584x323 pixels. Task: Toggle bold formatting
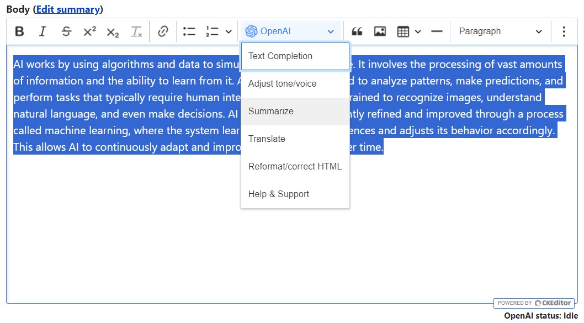(x=19, y=31)
